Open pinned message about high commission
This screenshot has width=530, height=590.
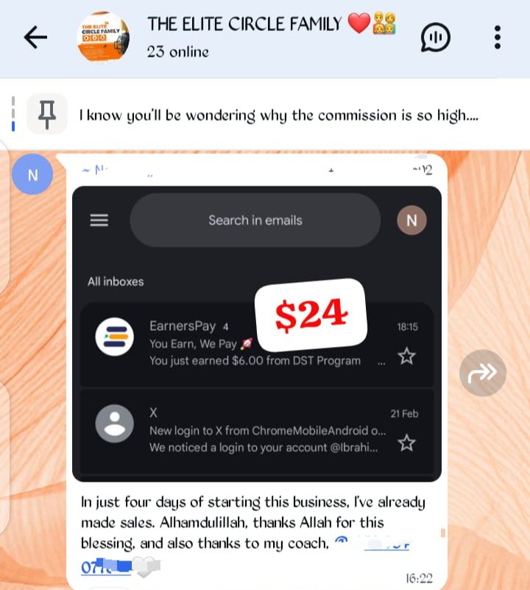pos(278,115)
